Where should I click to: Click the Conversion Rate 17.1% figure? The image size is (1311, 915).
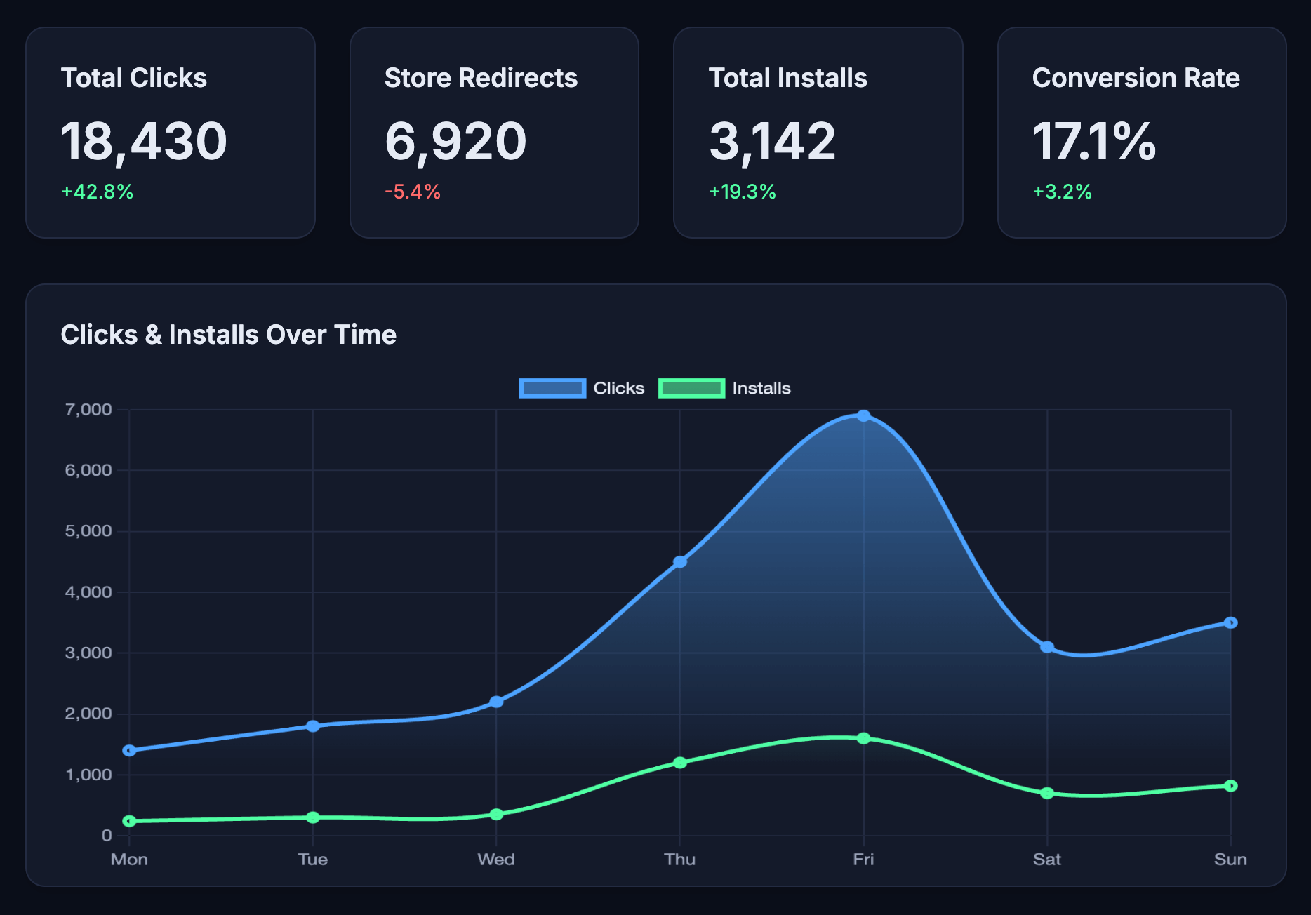pyautogui.click(x=1093, y=141)
